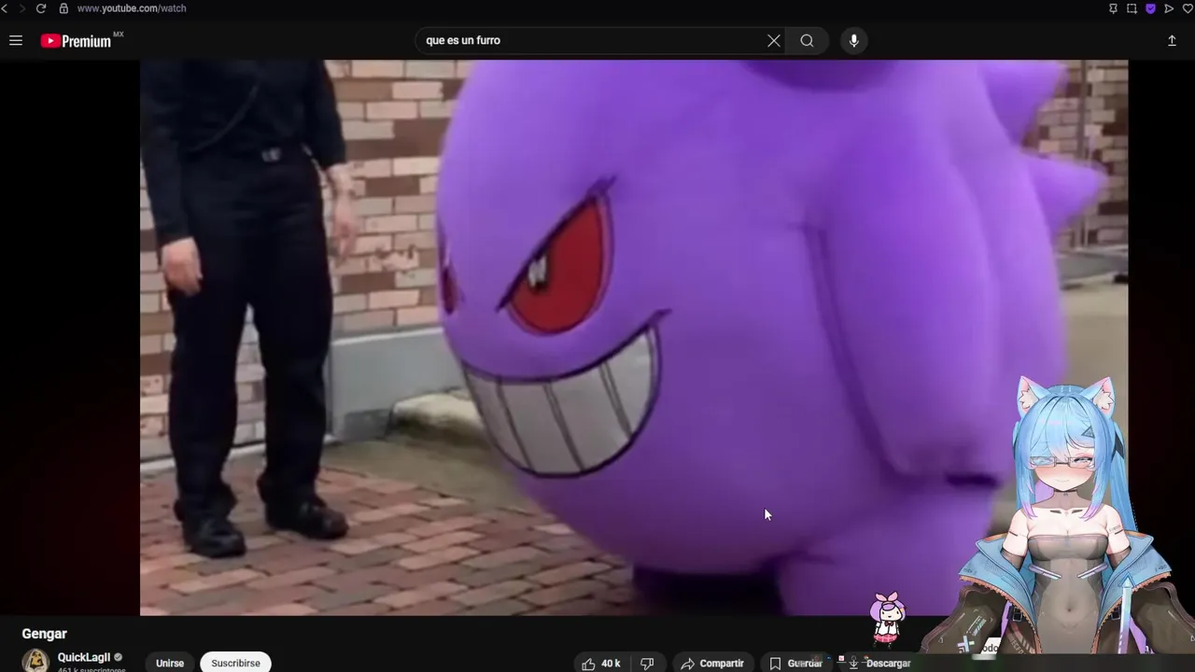Start voice search with the microphone
Viewport: 1195px width, 672px height.
pyautogui.click(x=853, y=40)
